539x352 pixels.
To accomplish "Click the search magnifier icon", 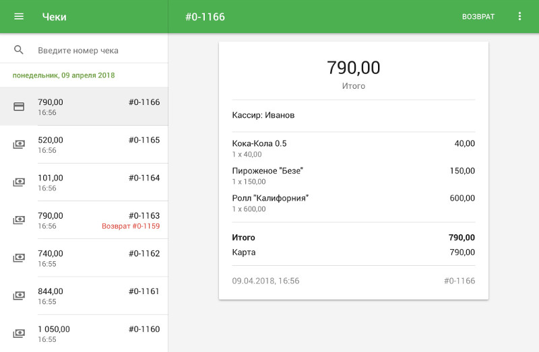I will [x=19, y=50].
